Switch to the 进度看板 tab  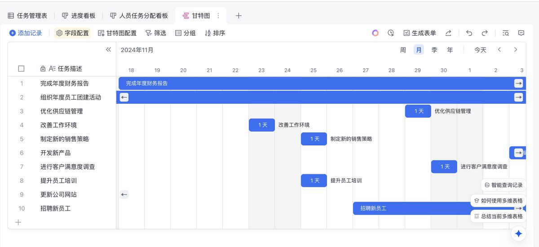(x=79, y=16)
